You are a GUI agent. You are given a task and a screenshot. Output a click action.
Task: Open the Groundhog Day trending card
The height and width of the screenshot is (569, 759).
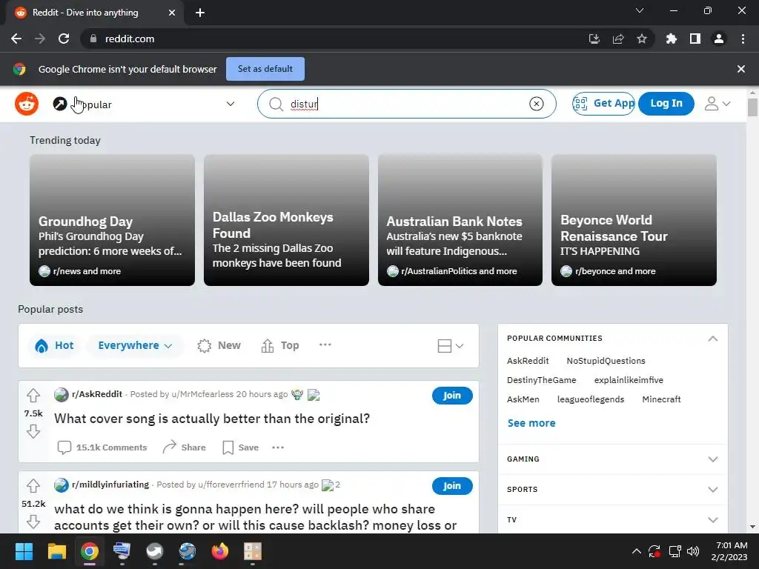[113, 220]
